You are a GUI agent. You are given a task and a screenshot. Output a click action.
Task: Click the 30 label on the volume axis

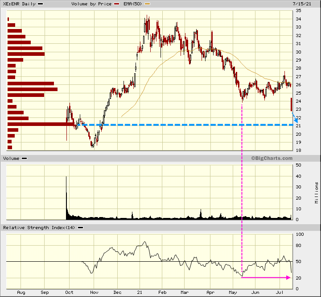(x=298, y=187)
